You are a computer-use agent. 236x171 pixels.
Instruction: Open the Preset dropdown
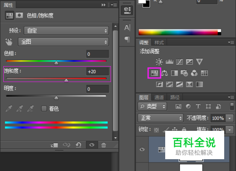(x=66, y=31)
